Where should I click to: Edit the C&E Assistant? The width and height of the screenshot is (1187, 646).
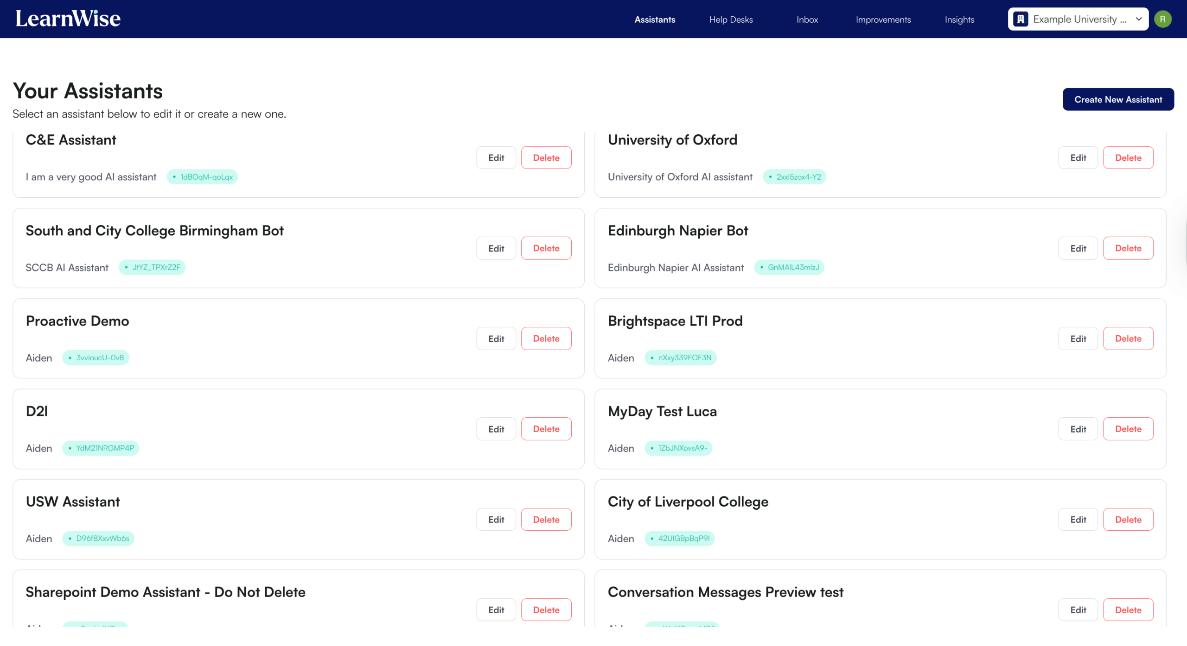coord(496,157)
